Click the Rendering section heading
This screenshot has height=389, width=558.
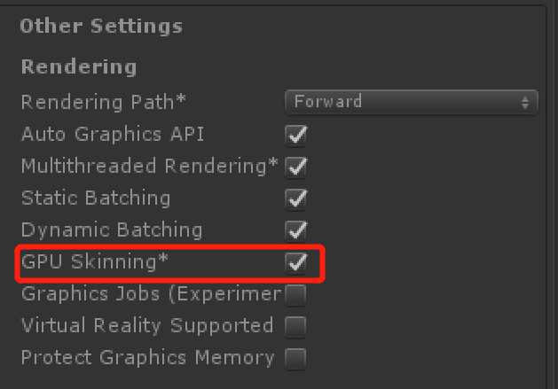coord(79,67)
